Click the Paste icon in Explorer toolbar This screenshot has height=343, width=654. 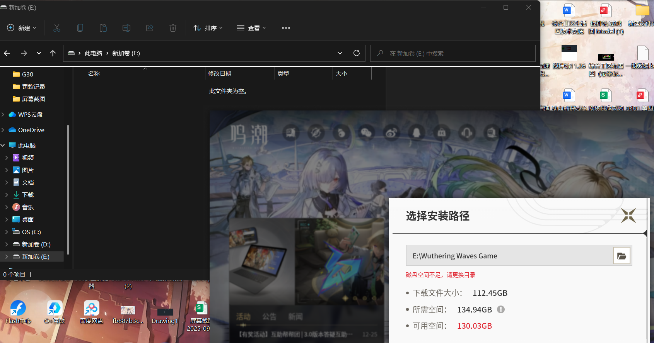103,28
